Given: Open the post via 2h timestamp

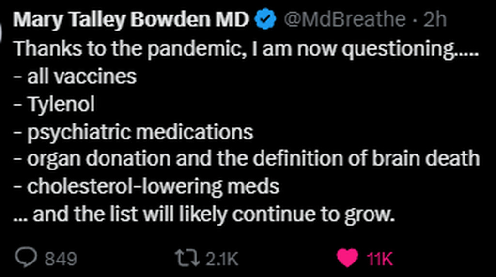Looking at the screenshot, I should (x=434, y=20).
